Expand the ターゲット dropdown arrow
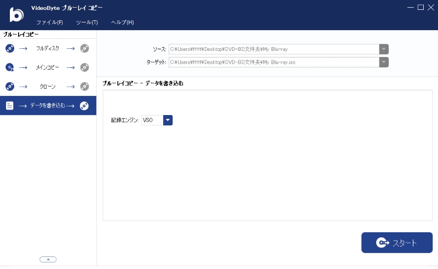Image resolution: width=438 pixels, height=269 pixels. [384, 62]
